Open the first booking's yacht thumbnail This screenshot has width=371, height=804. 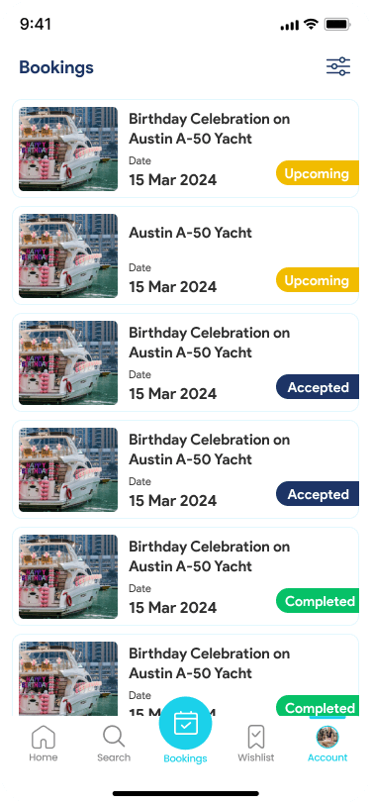click(x=68, y=149)
